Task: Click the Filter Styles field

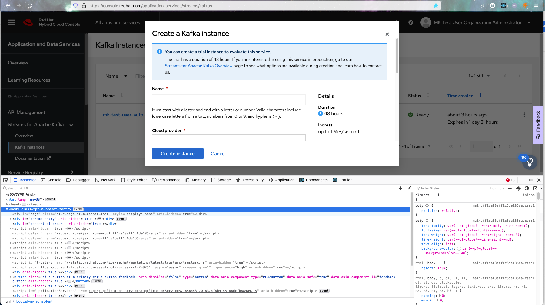Action: 451,188
